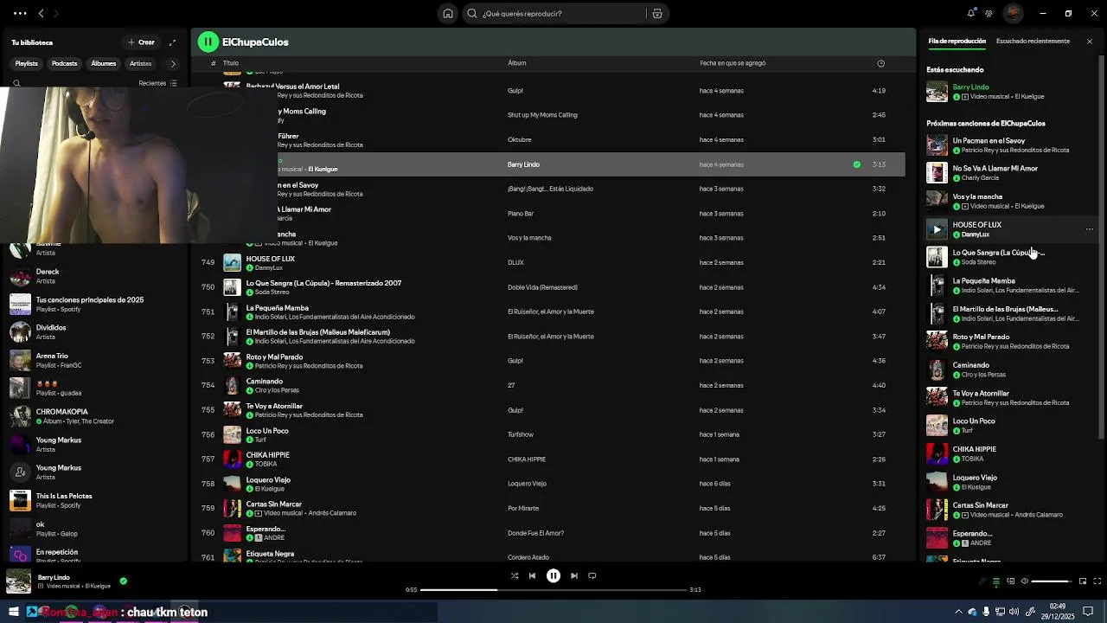This screenshot has width=1107, height=623.
Task: Sort by Fecha en que se agregó
Action: coord(733,63)
